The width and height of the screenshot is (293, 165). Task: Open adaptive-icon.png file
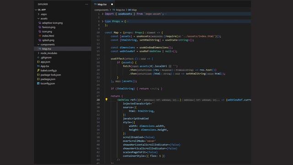click(x=52, y=23)
